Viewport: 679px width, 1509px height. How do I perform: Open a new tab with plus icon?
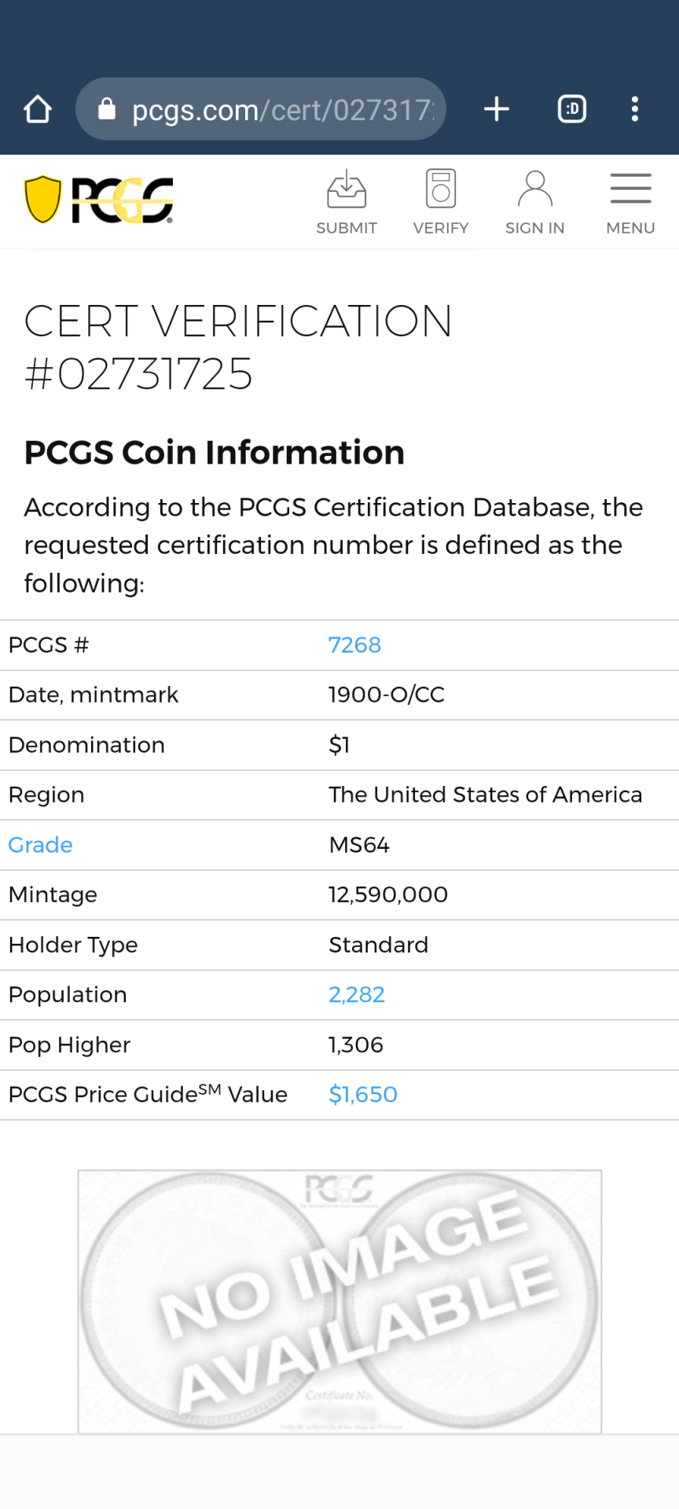[x=496, y=108]
